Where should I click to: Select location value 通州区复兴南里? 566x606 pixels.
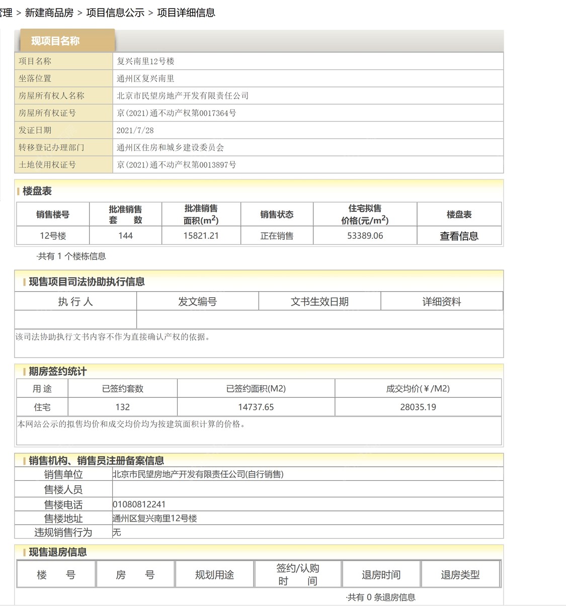(145, 78)
